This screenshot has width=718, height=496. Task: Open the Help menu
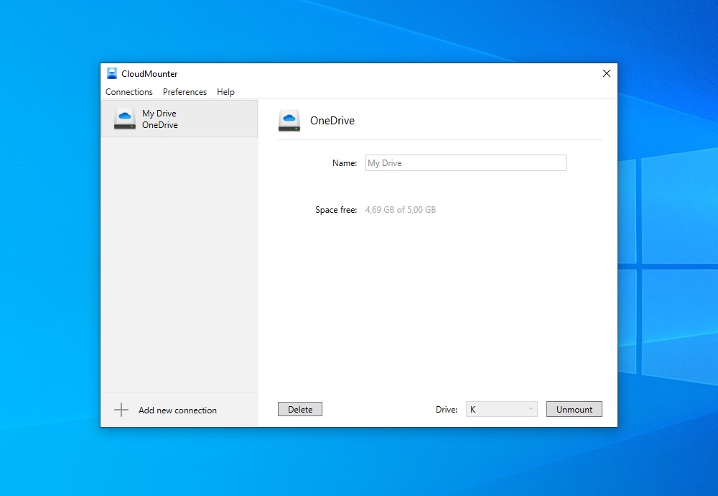[x=225, y=92]
